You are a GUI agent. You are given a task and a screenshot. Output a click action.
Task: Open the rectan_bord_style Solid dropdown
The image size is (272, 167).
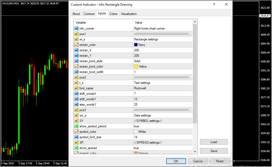pos(163,61)
